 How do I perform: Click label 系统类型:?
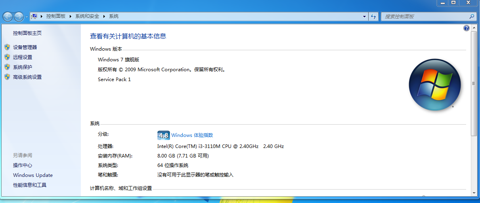[108, 165]
